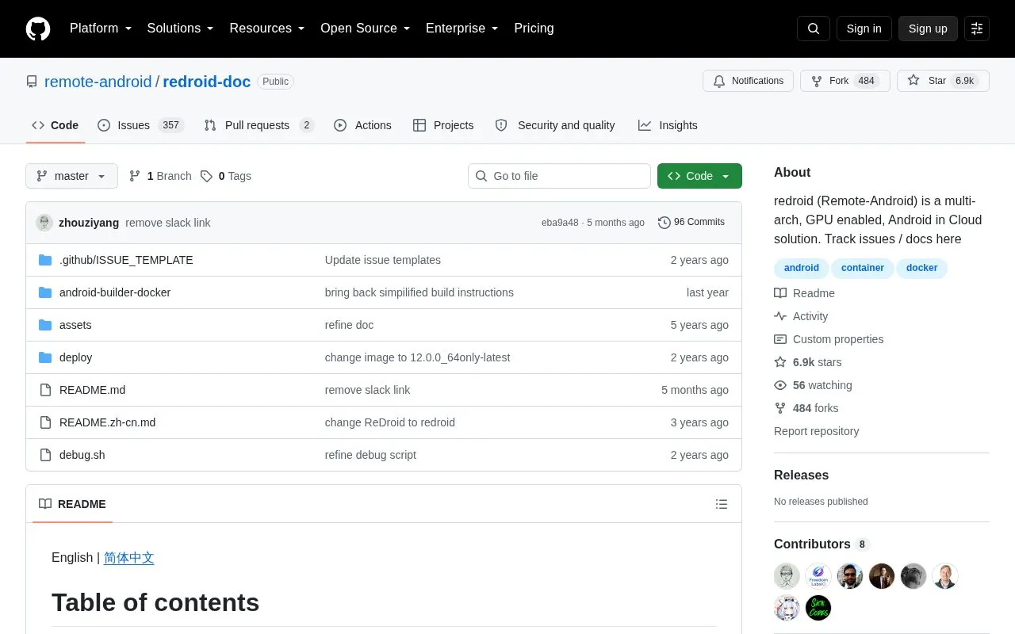Expand the master branch dropdown
The image size is (1015, 634).
click(x=71, y=176)
